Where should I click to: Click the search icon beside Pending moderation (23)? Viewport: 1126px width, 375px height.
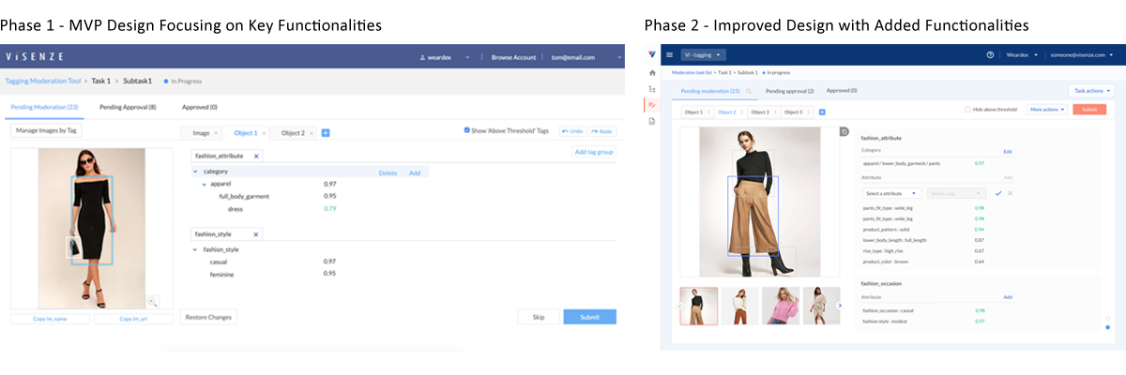[749, 91]
